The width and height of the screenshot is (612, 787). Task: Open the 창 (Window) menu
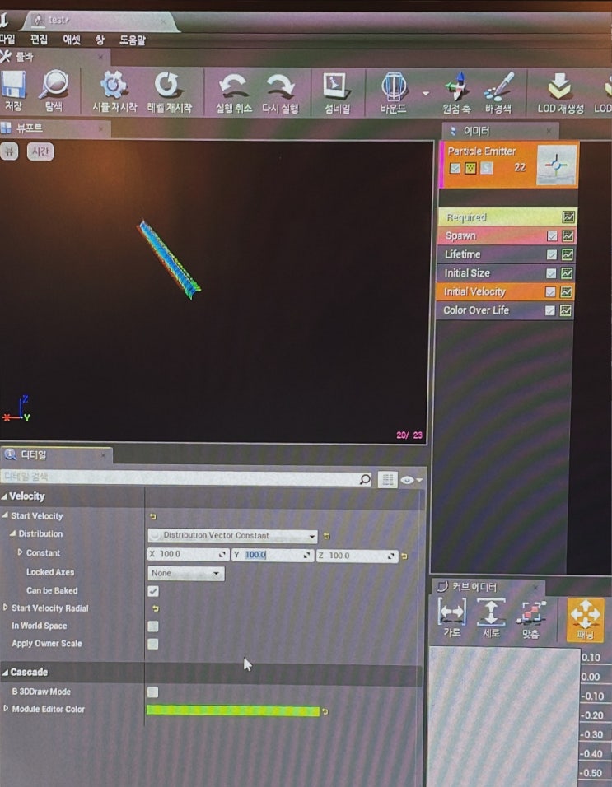[x=100, y=40]
